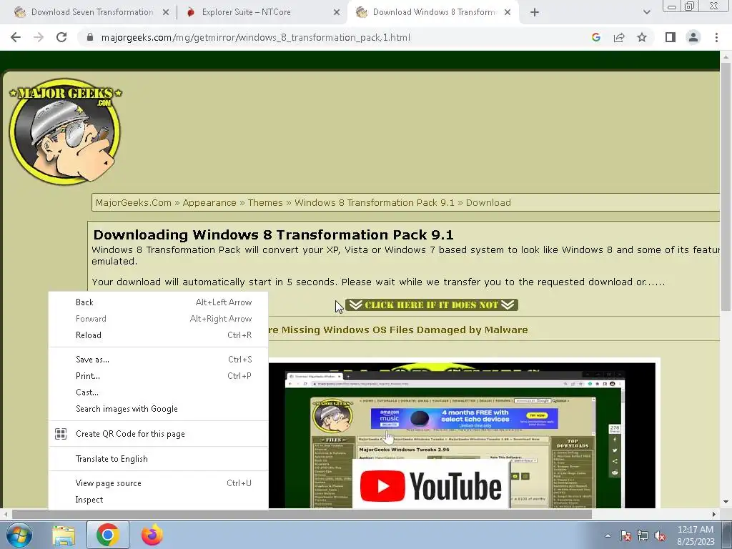Choose View page source
This screenshot has height=549, width=732.
[158, 483]
